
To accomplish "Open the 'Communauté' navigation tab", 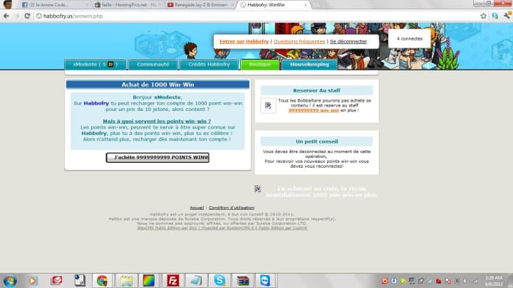I will [x=153, y=65].
